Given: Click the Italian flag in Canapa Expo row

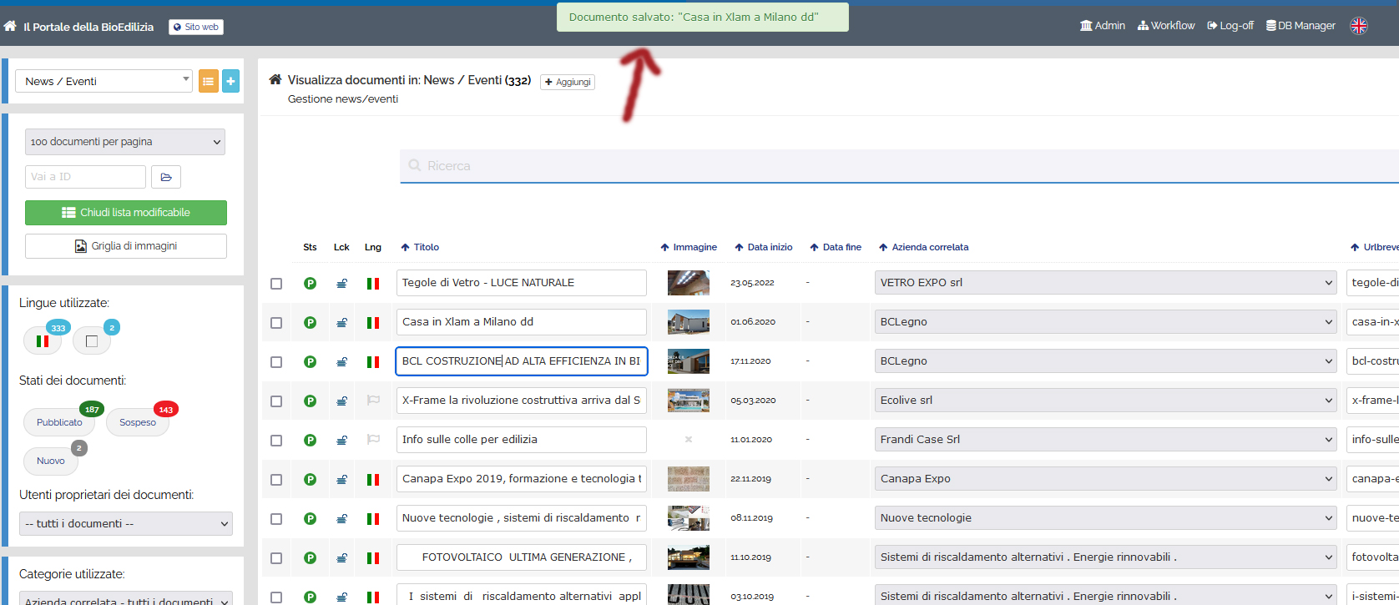Looking at the screenshot, I should [x=373, y=480].
